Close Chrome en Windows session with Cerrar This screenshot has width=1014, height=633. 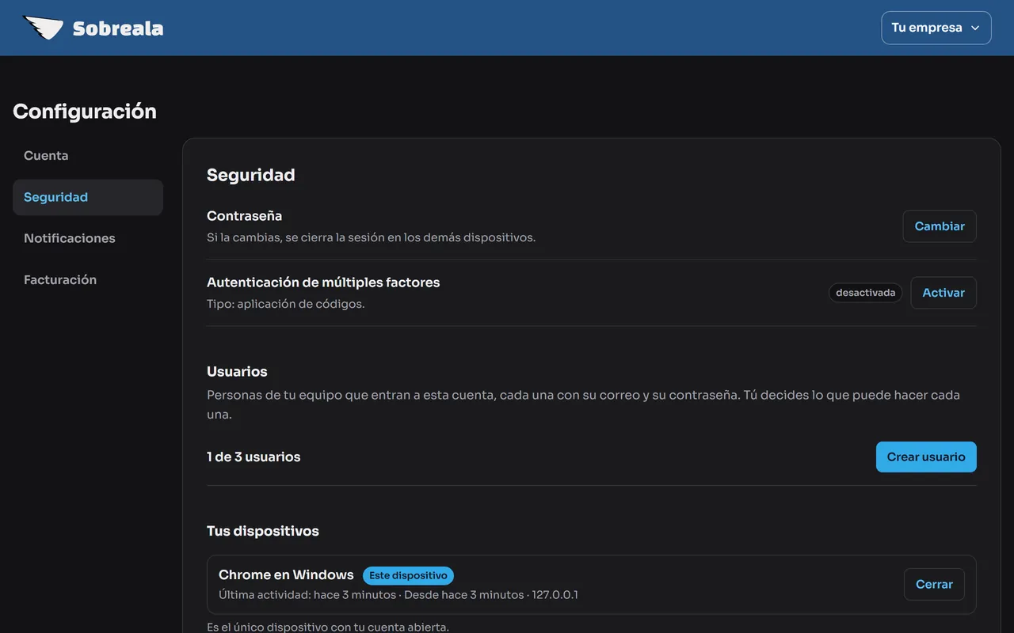click(934, 584)
